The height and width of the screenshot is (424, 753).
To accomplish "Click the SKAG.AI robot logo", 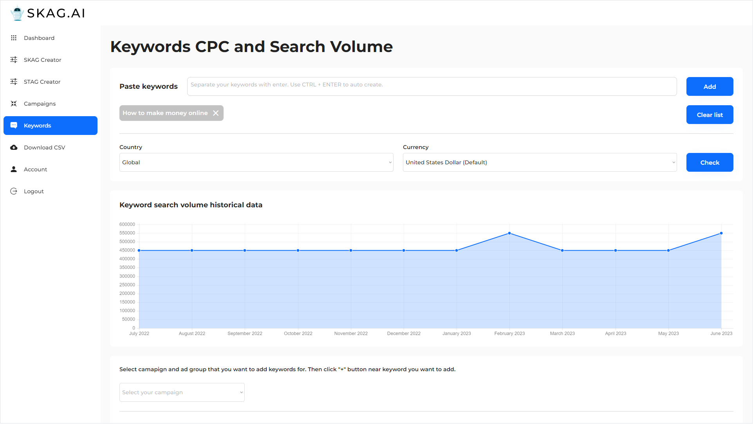I will pyautogui.click(x=17, y=13).
